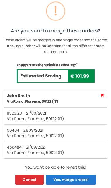
Task: Select order 456484 row
Action: (x=56, y=150)
